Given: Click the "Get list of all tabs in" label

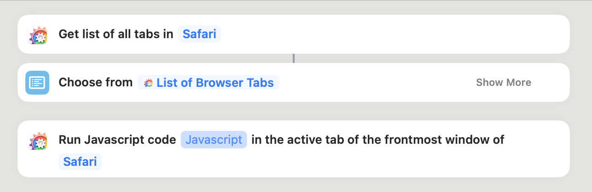Looking at the screenshot, I should point(116,34).
